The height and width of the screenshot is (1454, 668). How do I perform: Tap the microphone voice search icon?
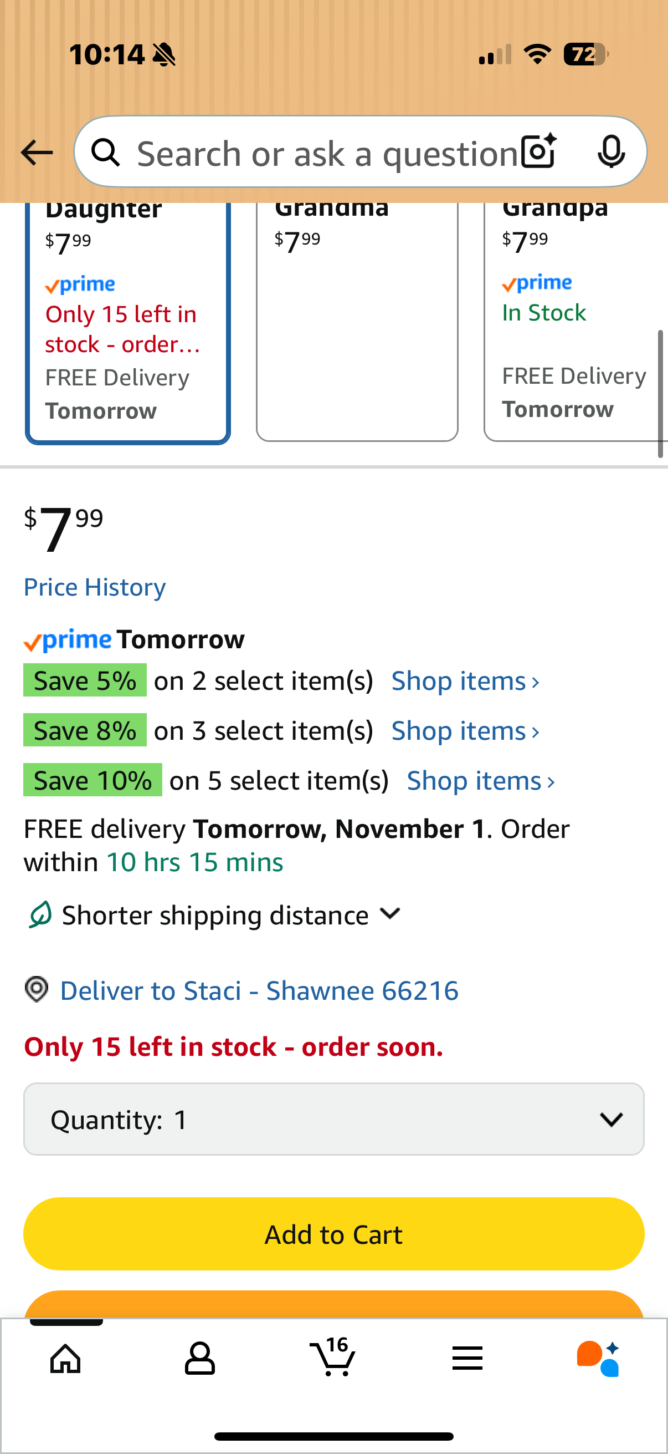[x=611, y=151]
